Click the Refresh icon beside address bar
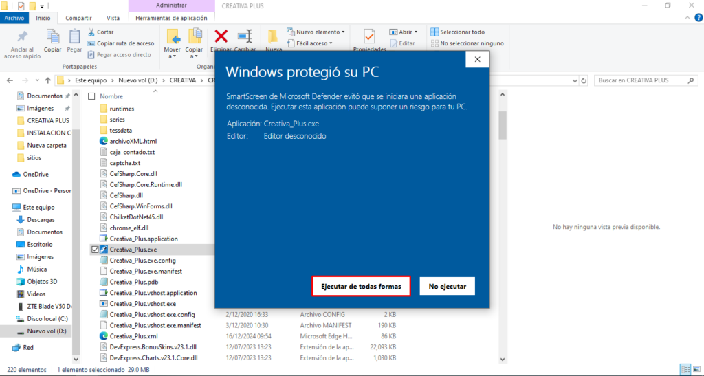The image size is (704, 376). pos(584,80)
